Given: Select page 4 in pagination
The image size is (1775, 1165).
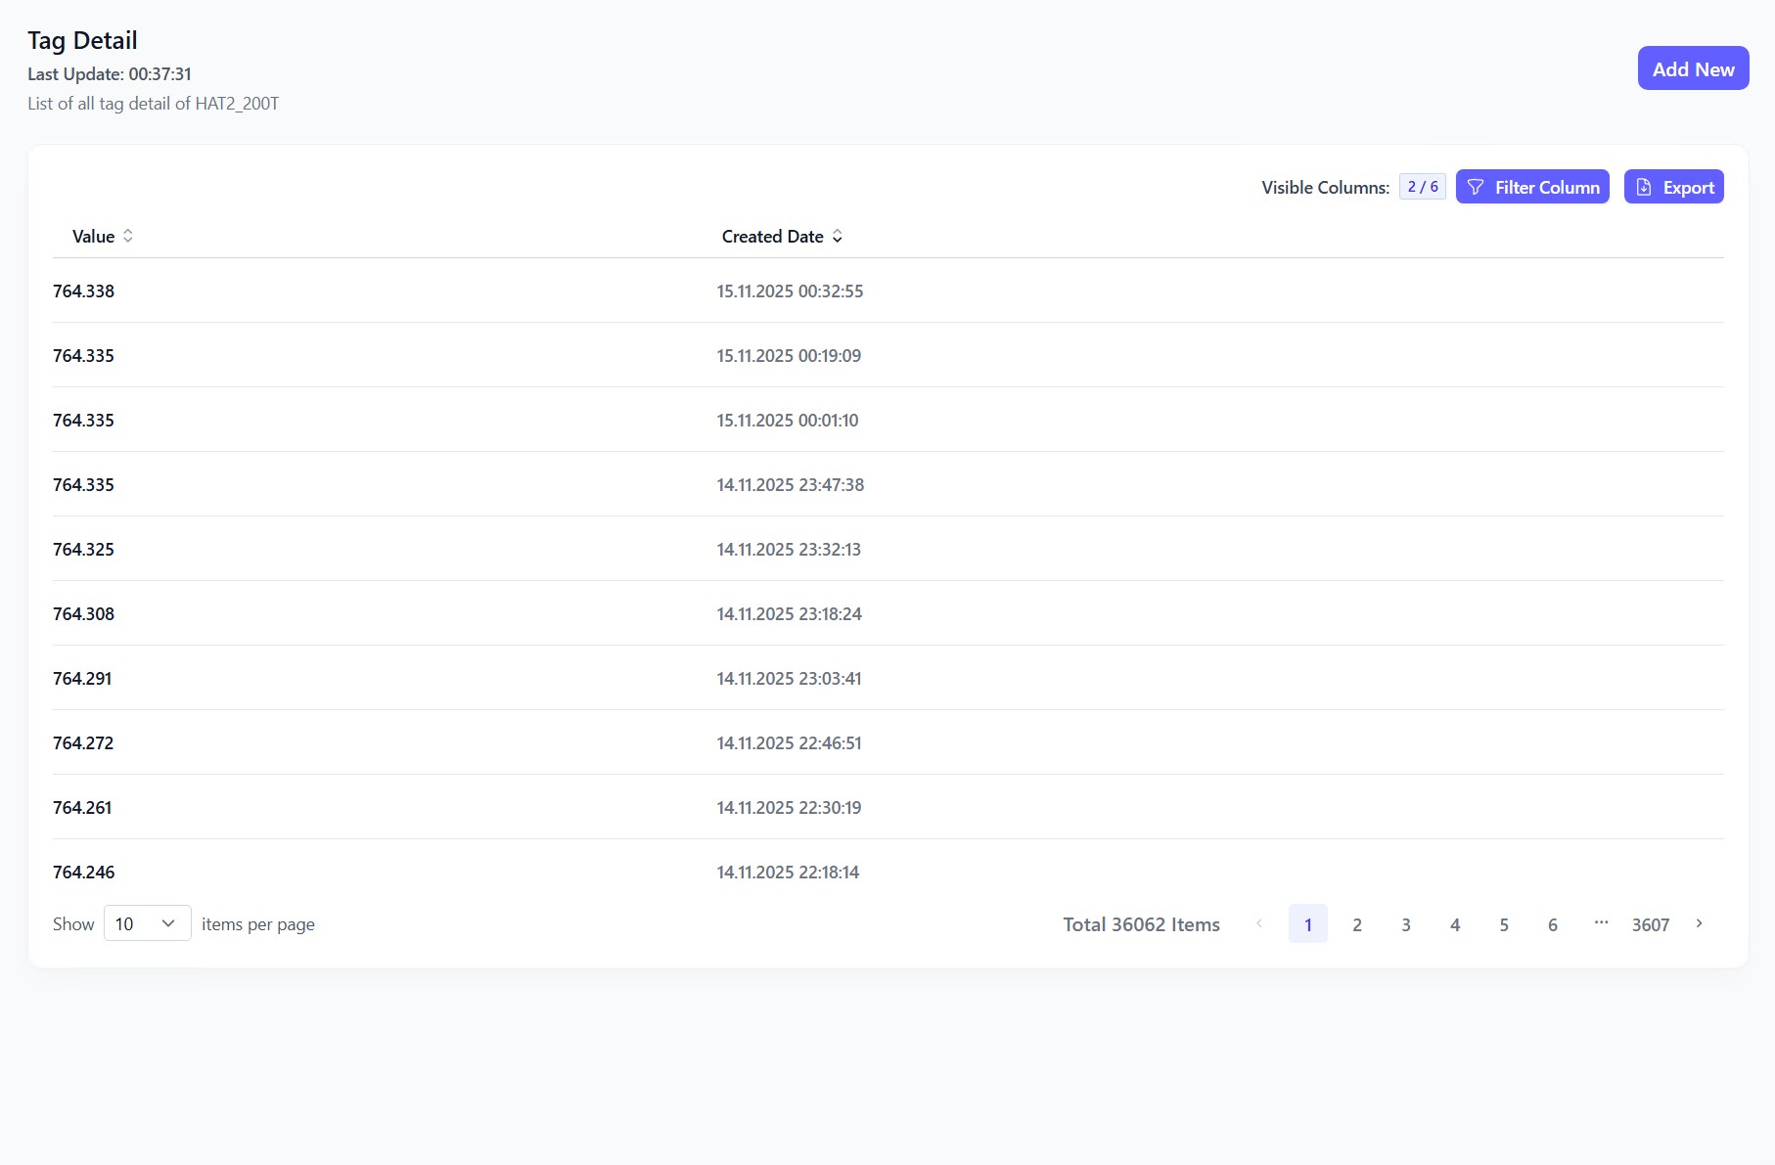Looking at the screenshot, I should (1455, 924).
